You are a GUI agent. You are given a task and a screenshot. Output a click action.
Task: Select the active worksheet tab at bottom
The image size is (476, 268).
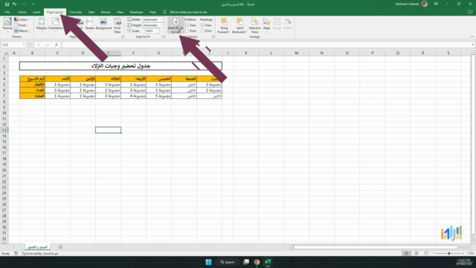point(38,247)
